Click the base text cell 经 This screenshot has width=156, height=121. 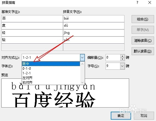tap(32, 33)
